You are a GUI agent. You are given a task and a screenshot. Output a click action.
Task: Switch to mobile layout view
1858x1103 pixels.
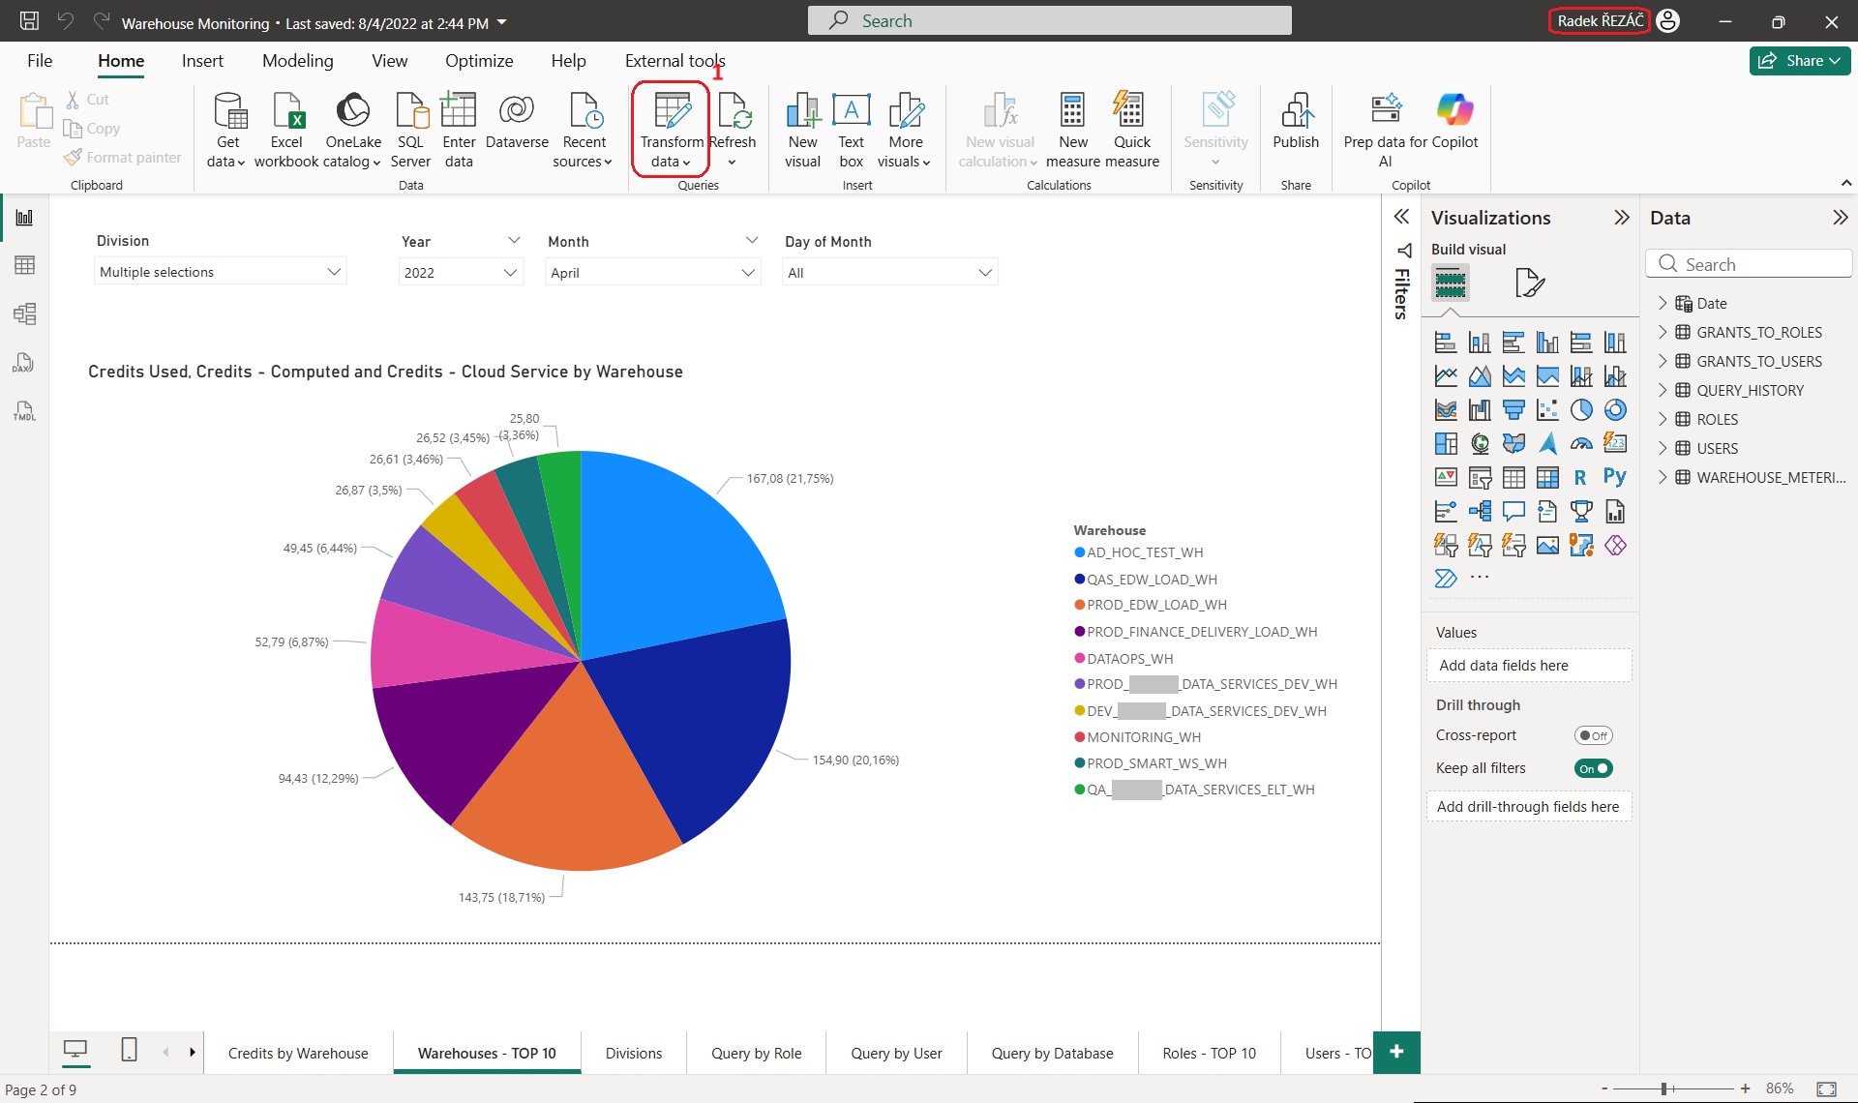point(129,1050)
